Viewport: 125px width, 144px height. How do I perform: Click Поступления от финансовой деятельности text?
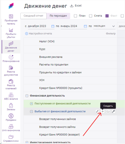pyautogui.click(x=63, y=103)
